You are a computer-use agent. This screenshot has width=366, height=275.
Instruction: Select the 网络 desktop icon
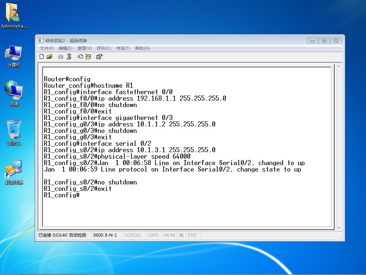(x=14, y=93)
